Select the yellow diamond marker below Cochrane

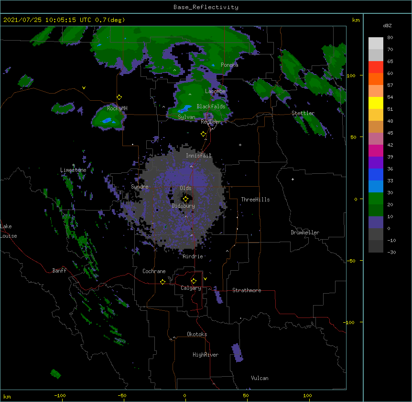(163, 282)
